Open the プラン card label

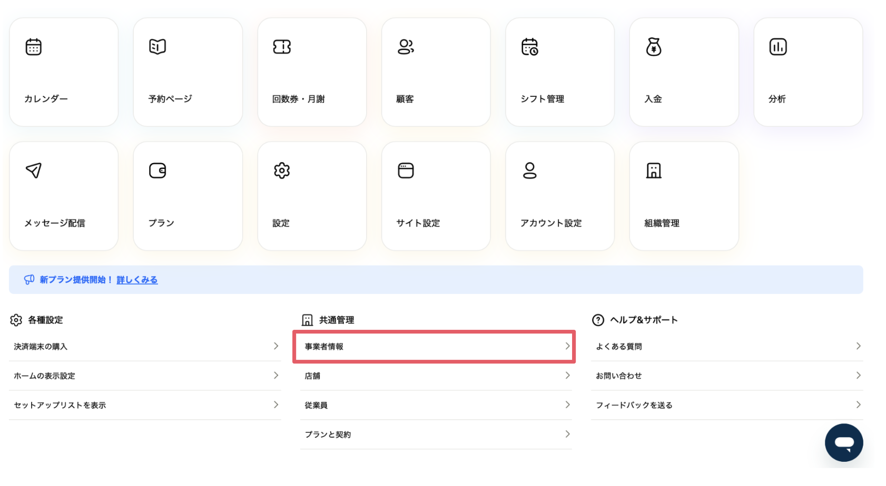(x=161, y=223)
